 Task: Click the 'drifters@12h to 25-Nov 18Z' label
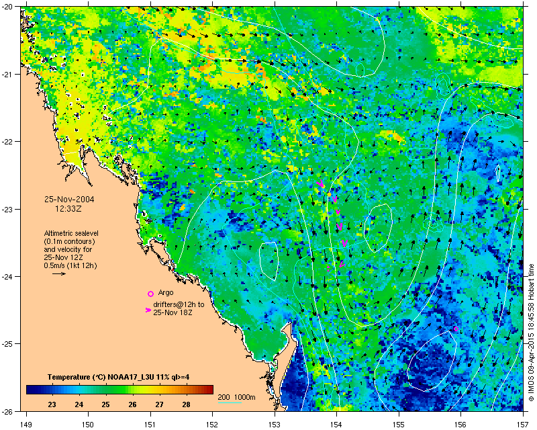click(179, 308)
